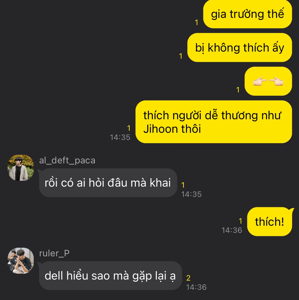Select the 'thích người dễ thương như Jihoon thôi' bubble
The width and height of the screenshot is (299, 300).
coord(214,122)
